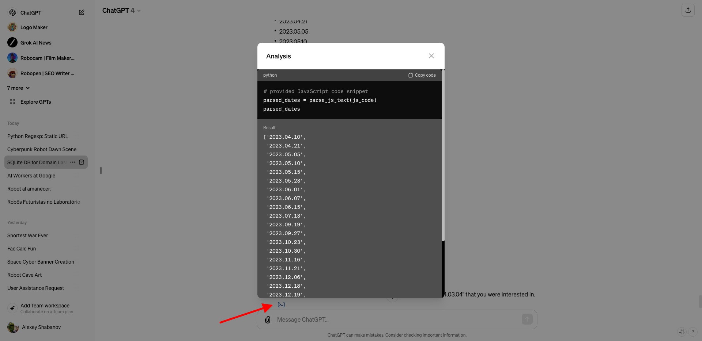Click the Today section heading

pyautogui.click(x=13, y=123)
